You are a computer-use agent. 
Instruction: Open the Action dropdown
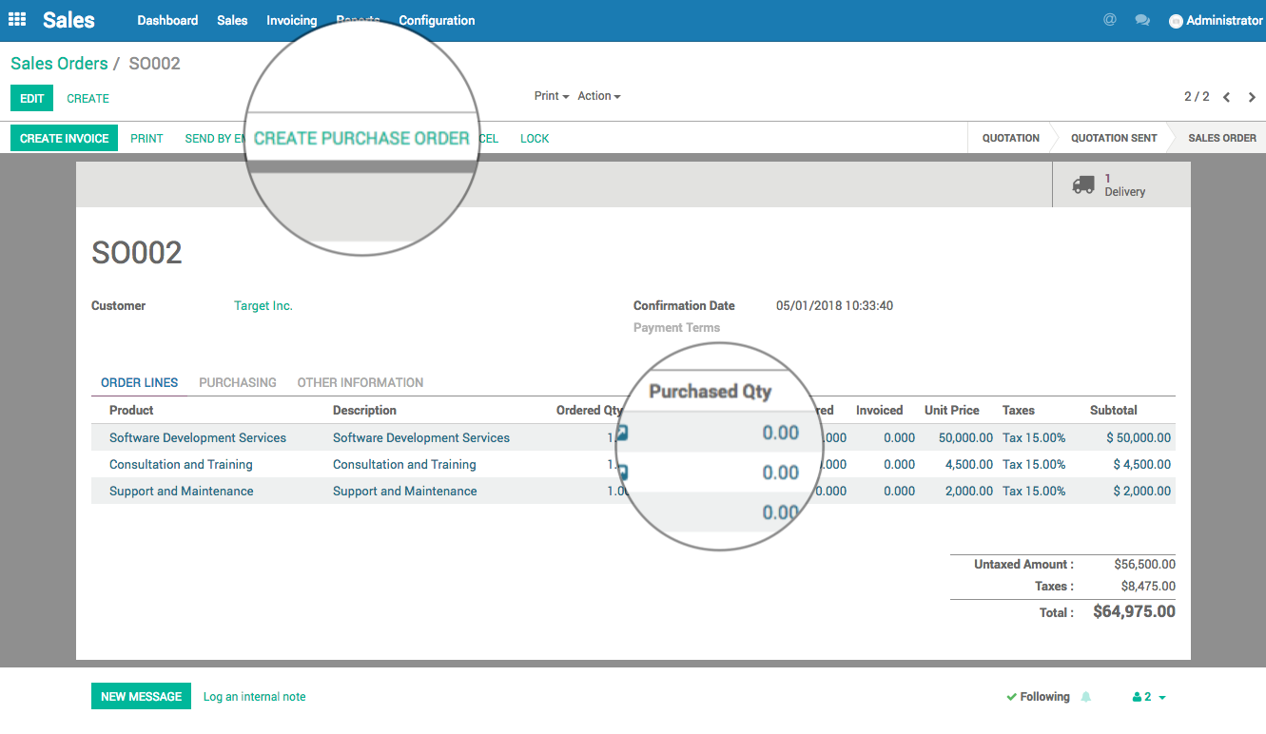tap(599, 96)
